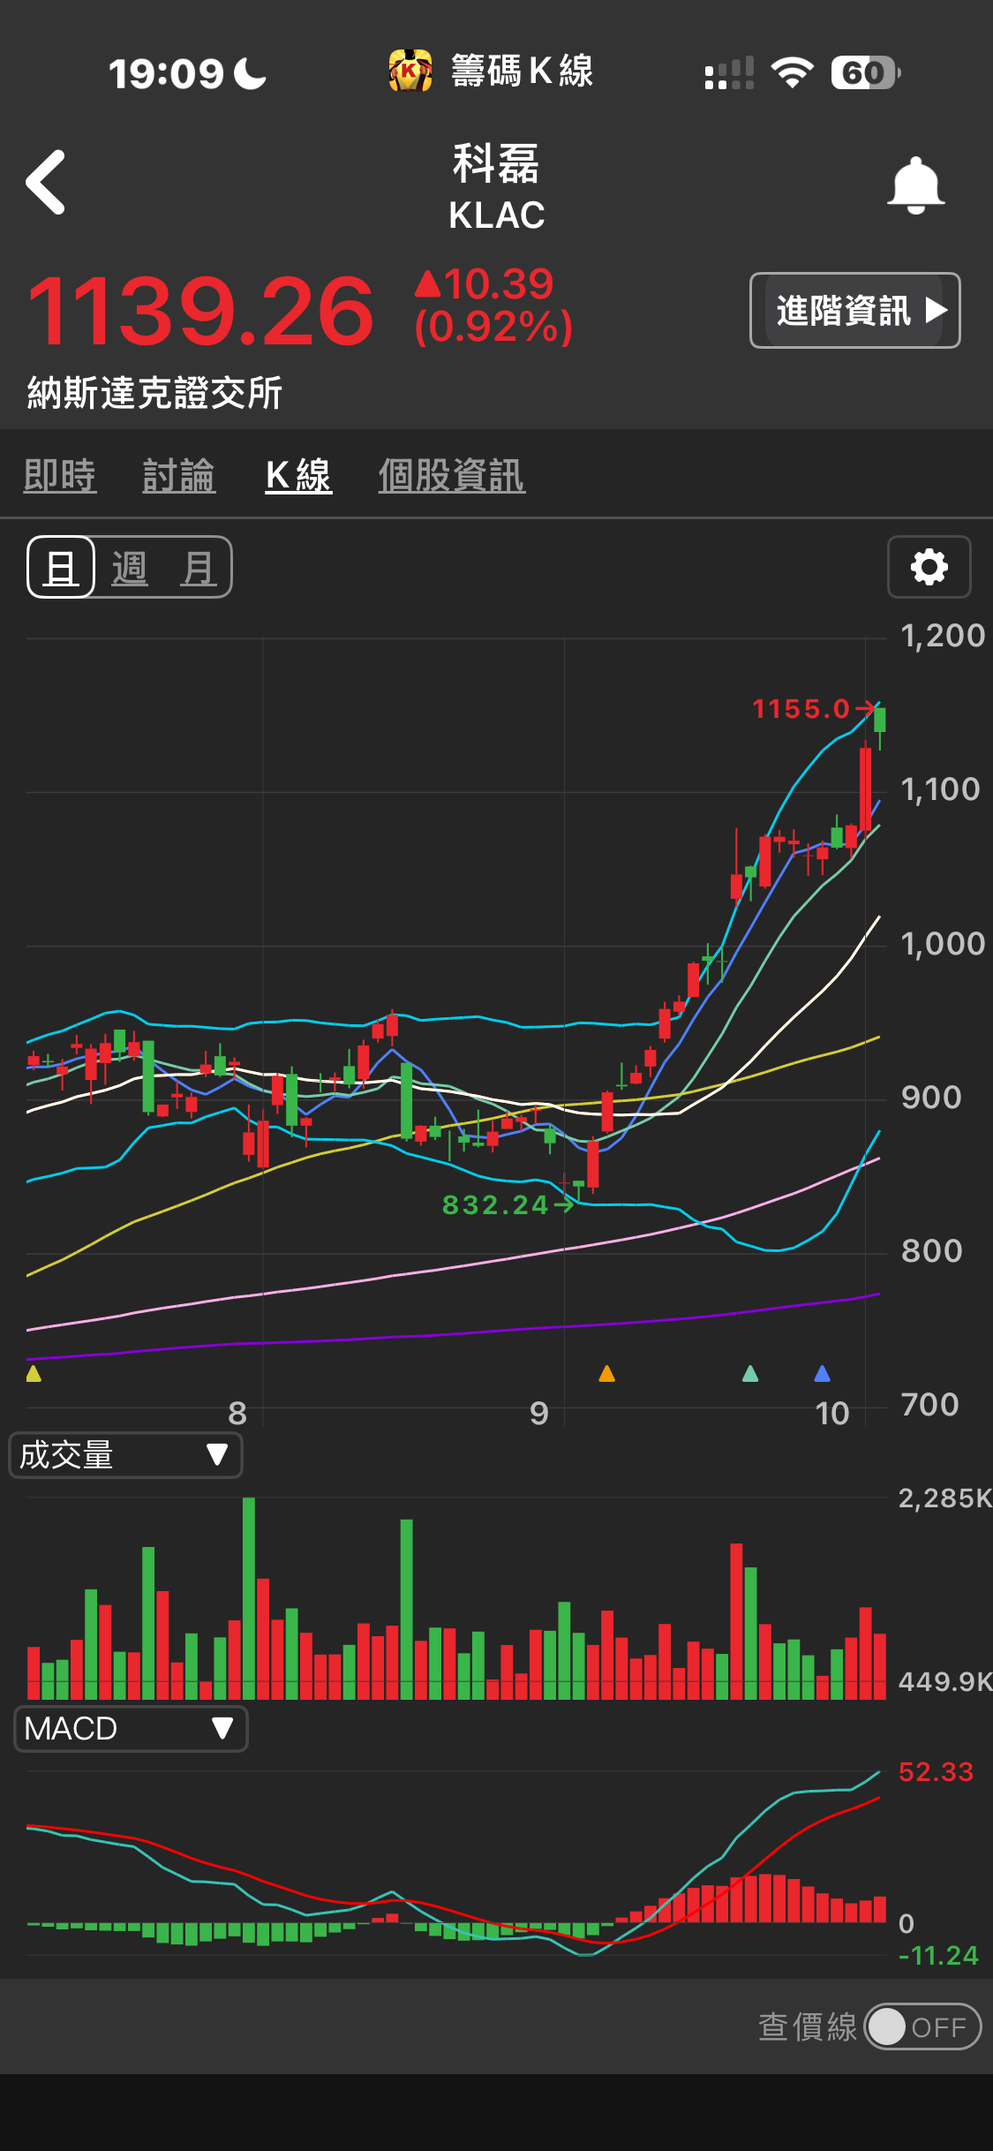Switch to the 討論 tab
Viewport: 993px width, 2151px height.
179,476
